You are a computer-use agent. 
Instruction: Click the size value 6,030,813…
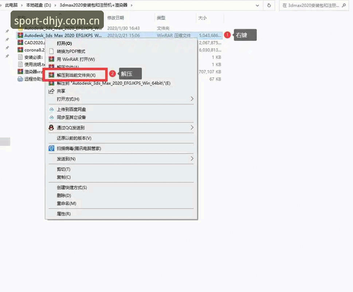pos(210,50)
